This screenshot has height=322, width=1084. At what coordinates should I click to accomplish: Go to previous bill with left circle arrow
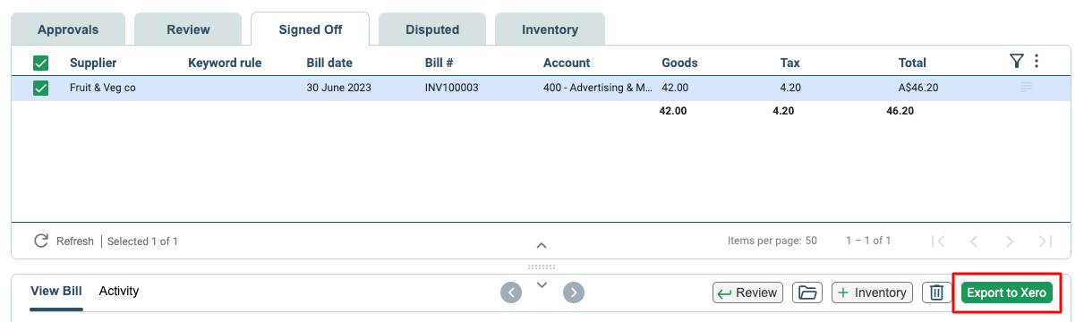click(x=511, y=292)
